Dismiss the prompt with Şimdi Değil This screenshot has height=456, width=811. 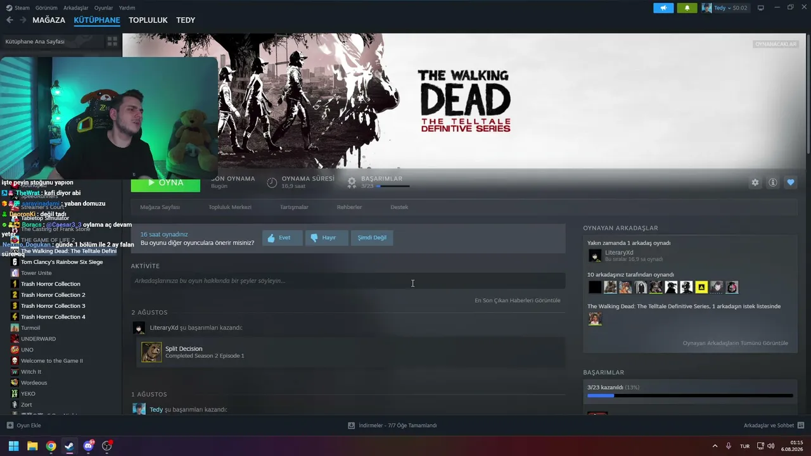[372, 237]
